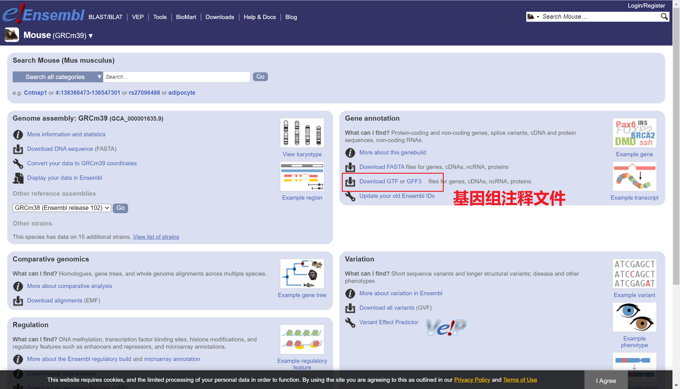
Task: Click example variant rs27096498 link
Action: pyautogui.click(x=144, y=93)
